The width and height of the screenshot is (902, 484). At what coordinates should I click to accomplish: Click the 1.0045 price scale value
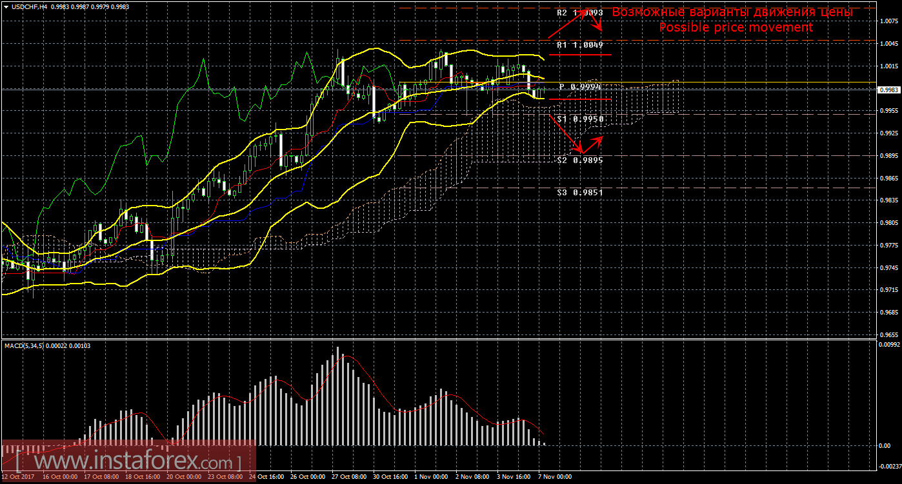(x=888, y=44)
